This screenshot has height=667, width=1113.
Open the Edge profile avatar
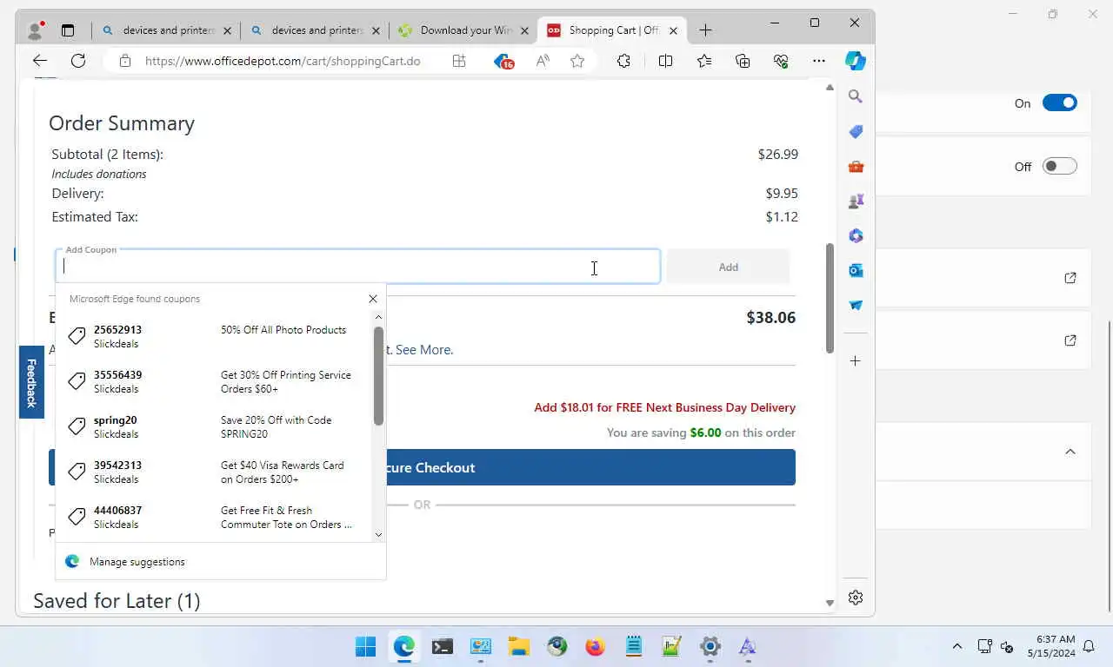[36, 30]
